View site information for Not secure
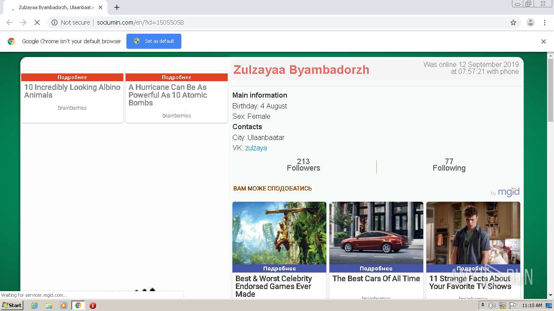This screenshot has width=554, height=311. (x=71, y=22)
